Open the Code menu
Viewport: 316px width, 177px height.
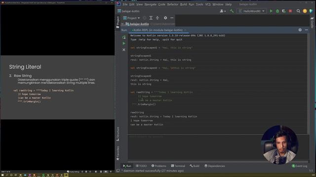[x=161, y=4]
